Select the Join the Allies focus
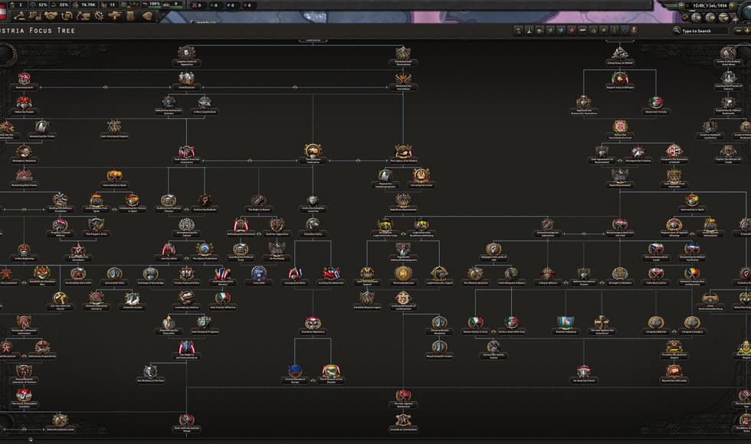 coord(169,251)
